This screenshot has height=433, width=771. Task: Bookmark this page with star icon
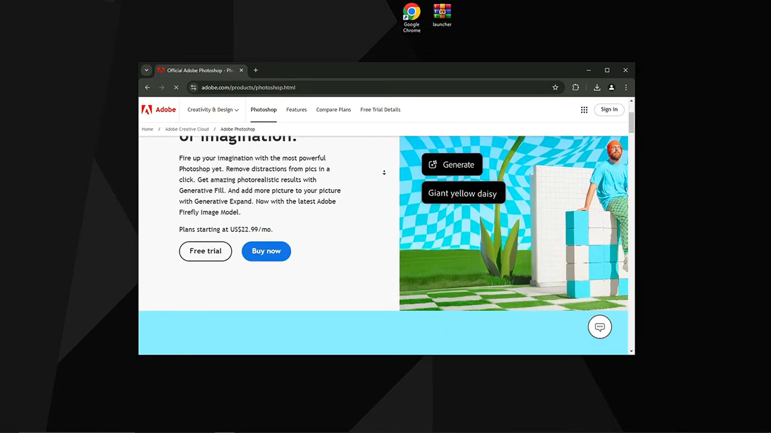pos(555,87)
